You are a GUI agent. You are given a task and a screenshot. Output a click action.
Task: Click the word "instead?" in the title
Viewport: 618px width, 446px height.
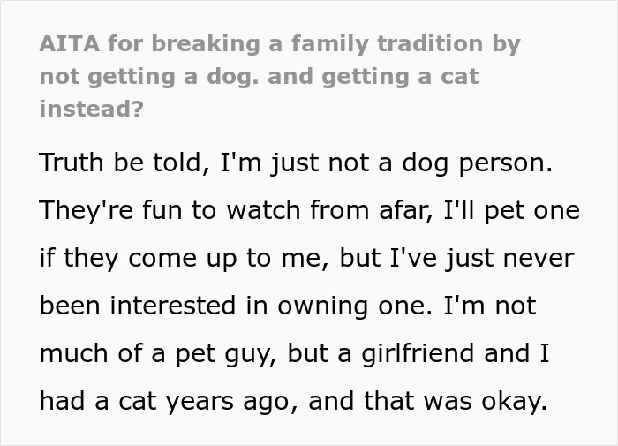tap(92, 109)
